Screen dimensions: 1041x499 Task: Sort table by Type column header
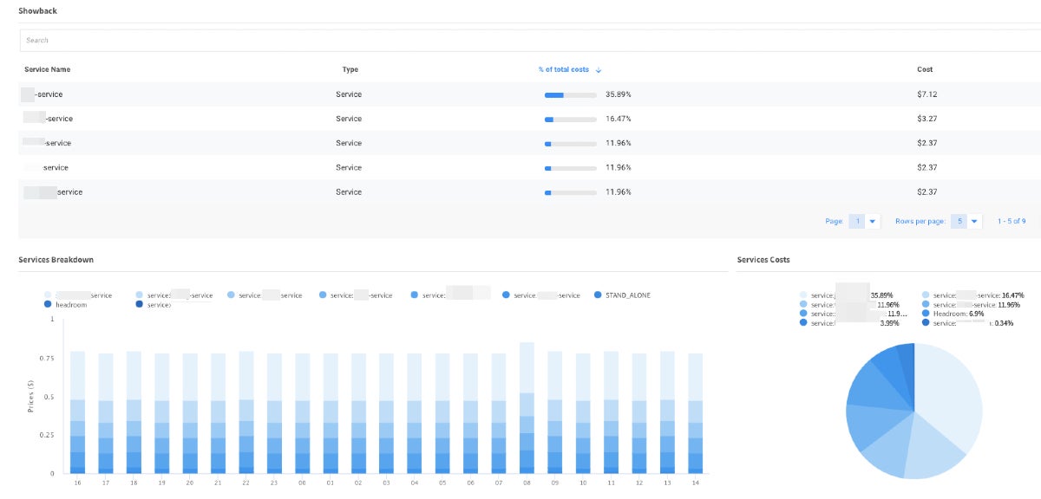(x=350, y=69)
